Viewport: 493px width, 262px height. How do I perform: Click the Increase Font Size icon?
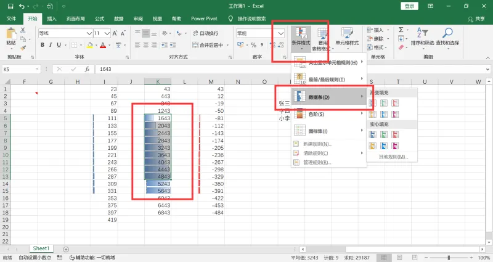pos(115,33)
